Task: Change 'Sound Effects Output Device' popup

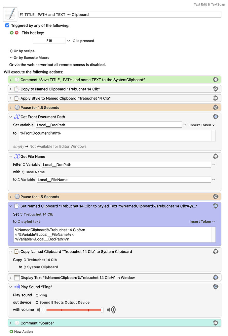Action: coord(62,302)
